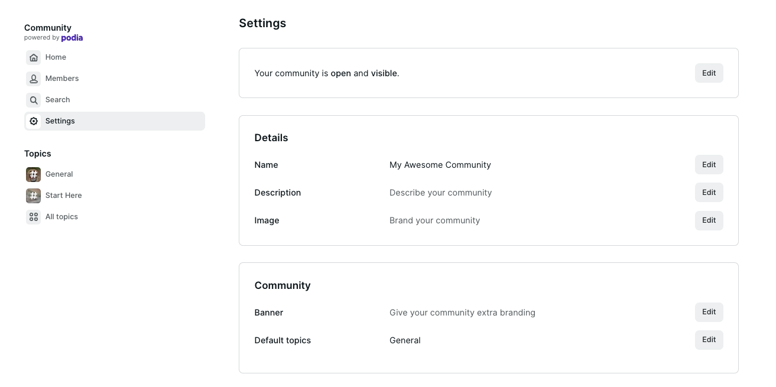Screen dimensions: 776x387
Task: Click the Settings gear icon
Action: pyautogui.click(x=34, y=121)
